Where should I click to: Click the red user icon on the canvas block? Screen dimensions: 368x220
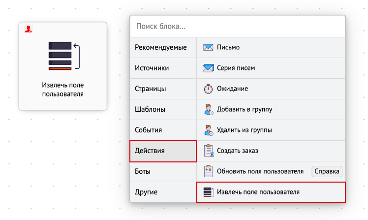pos(29,29)
